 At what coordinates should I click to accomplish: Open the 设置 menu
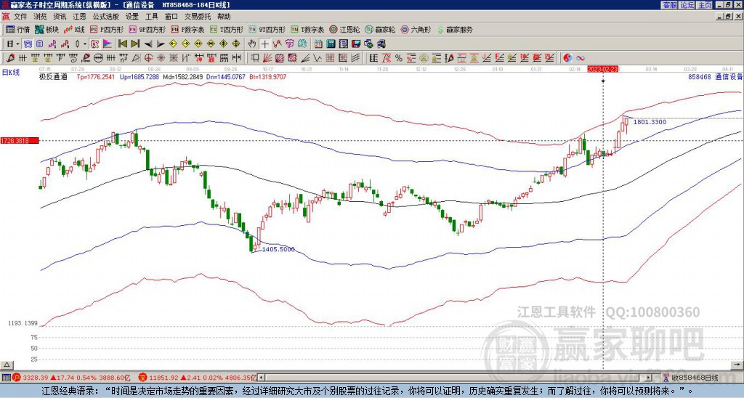click(x=132, y=17)
